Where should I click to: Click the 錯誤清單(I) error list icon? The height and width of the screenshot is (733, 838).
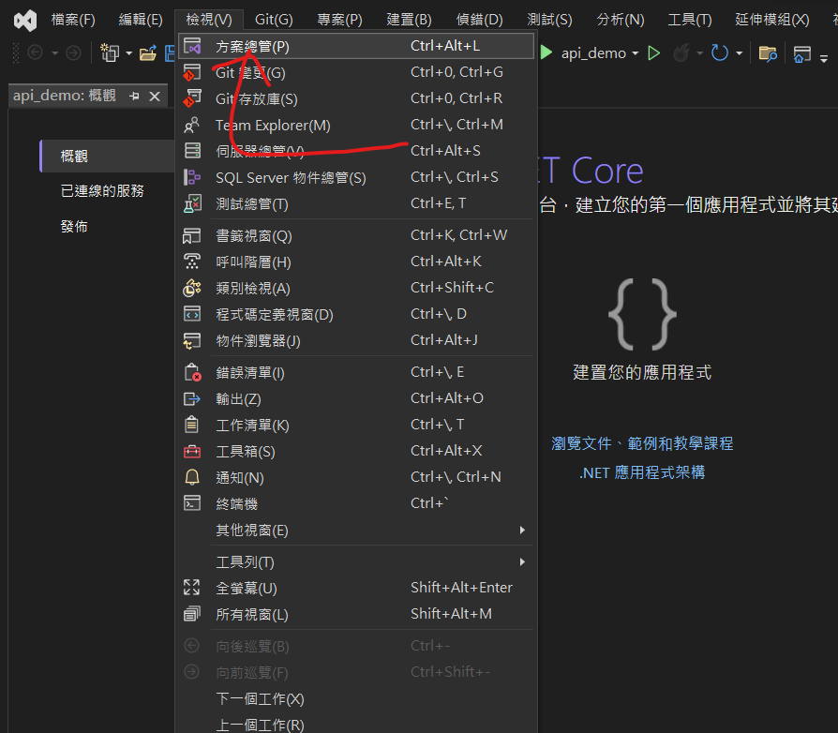pos(192,372)
